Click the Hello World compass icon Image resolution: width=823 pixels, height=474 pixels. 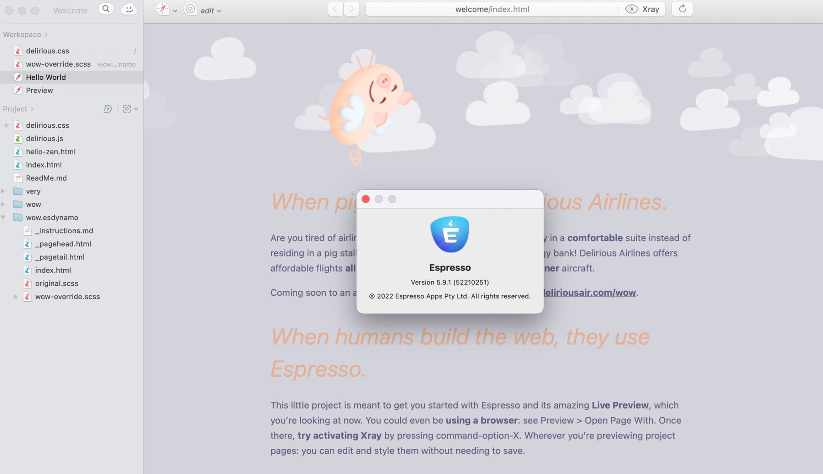pos(18,77)
